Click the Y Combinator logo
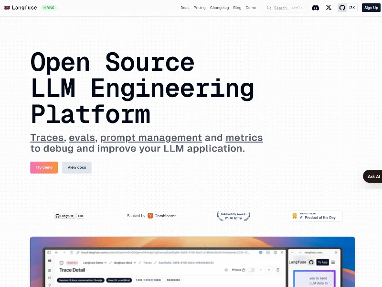Screen dimensions: 382x287 150,216
